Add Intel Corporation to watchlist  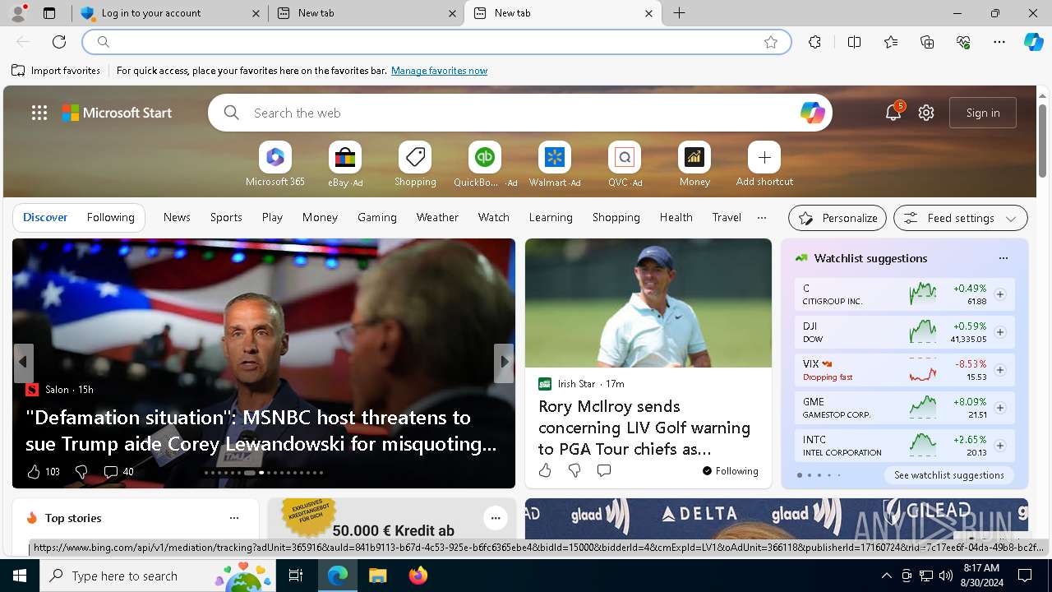coord(999,446)
